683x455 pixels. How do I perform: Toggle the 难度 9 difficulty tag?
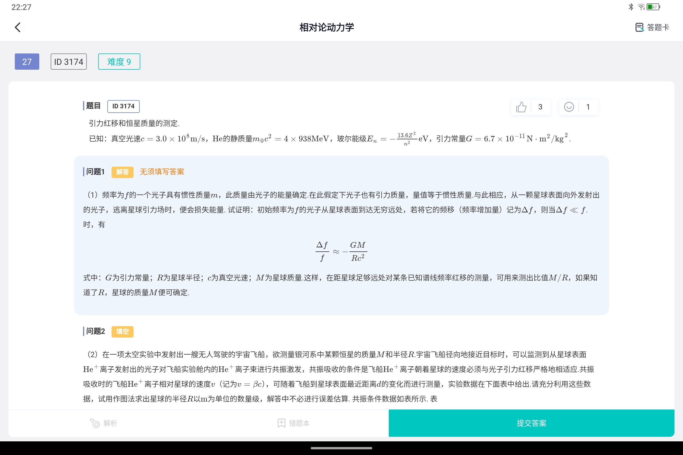(119, 61)
